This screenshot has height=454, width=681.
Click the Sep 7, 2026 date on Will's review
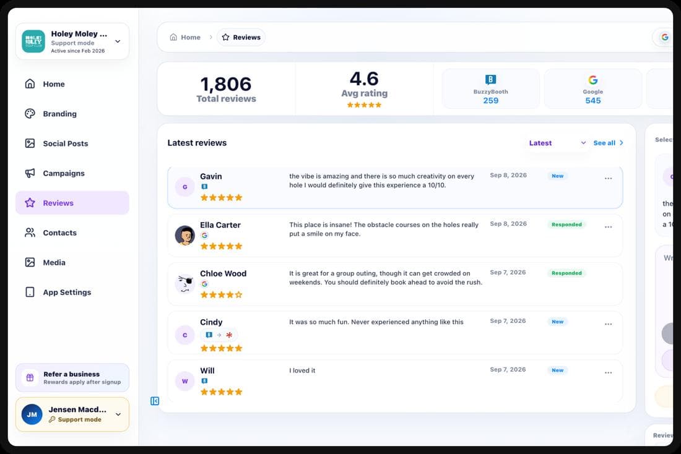(x=508, y=370)
